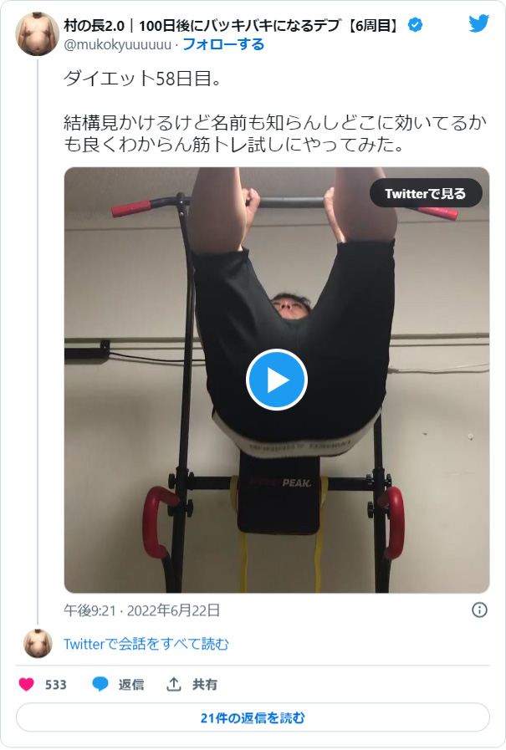The width and height of the screenshot is (506, 750).
Task: Open the @mukokyuuuuuu handle link
Action: click(x=118, y=44)
